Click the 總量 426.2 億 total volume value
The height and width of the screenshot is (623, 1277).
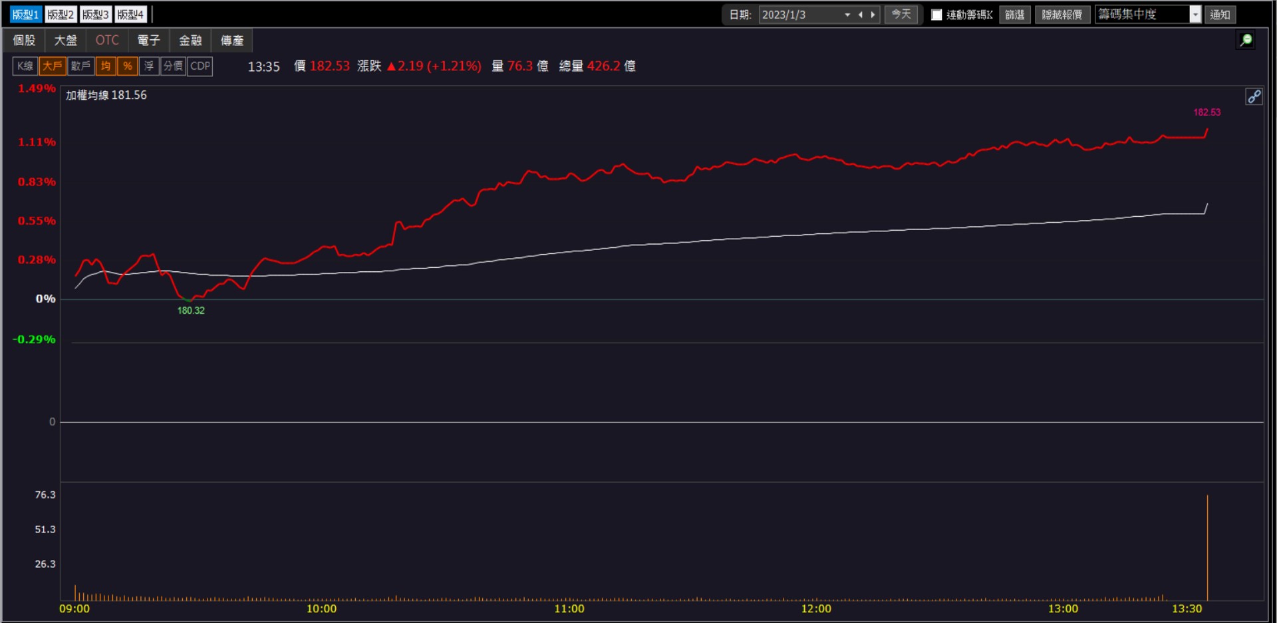coord(597,66)
